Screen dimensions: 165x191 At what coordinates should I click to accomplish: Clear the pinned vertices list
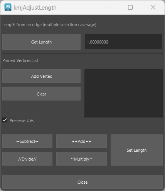pyautogui.click(x=41, y=94)
